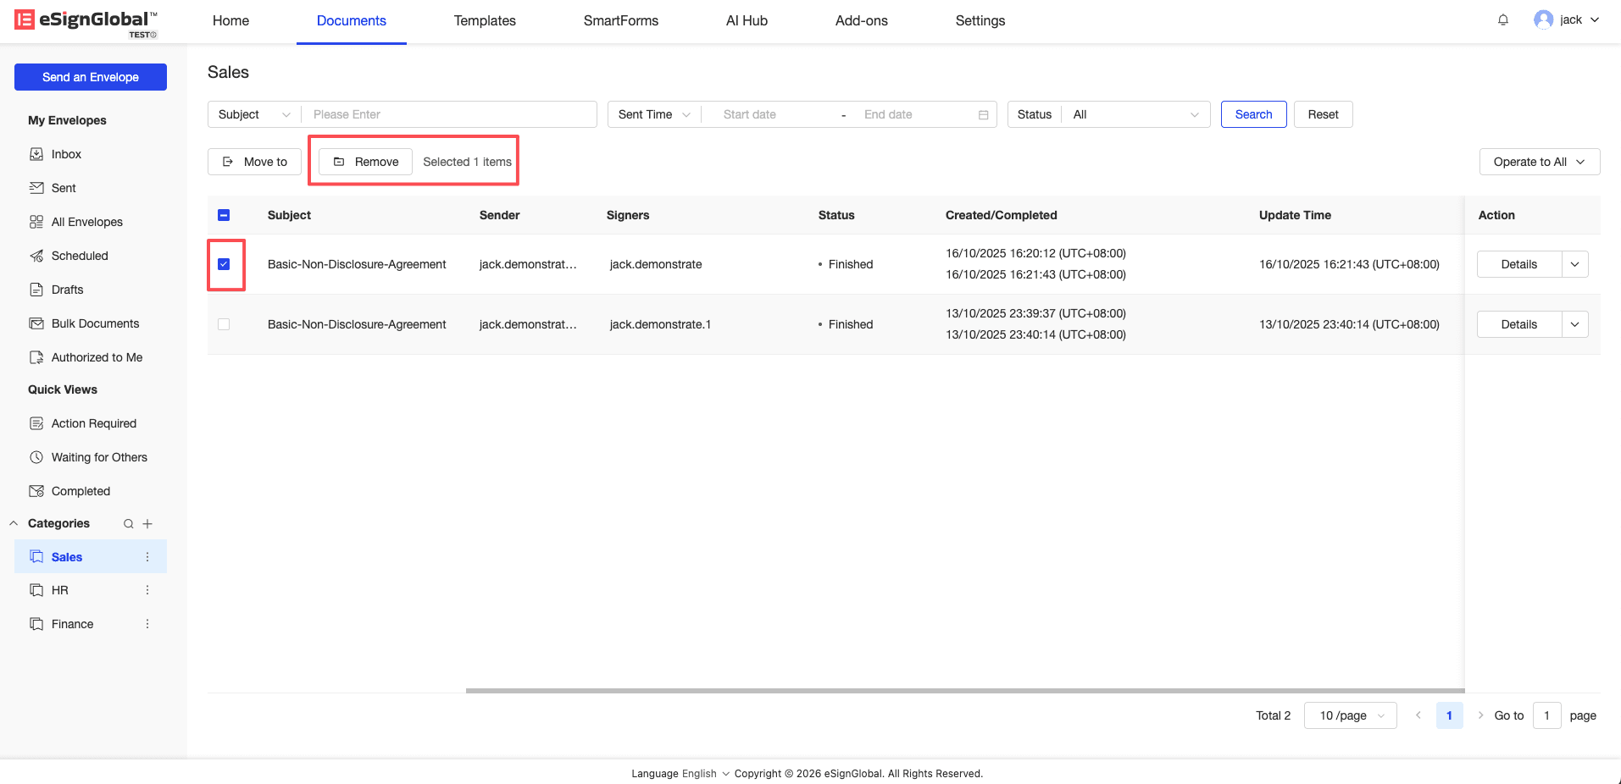
Task: Check the second envelope row checkbox
Action: (224, 324)
